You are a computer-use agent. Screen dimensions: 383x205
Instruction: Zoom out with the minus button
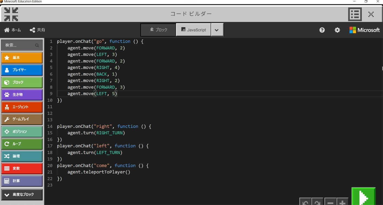click(330, 202)
